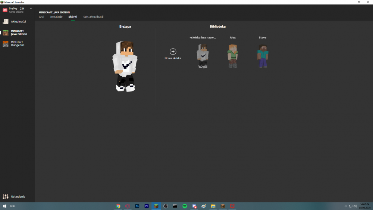
Task: Show hidden system tray icons
Action: click(346, 206)
